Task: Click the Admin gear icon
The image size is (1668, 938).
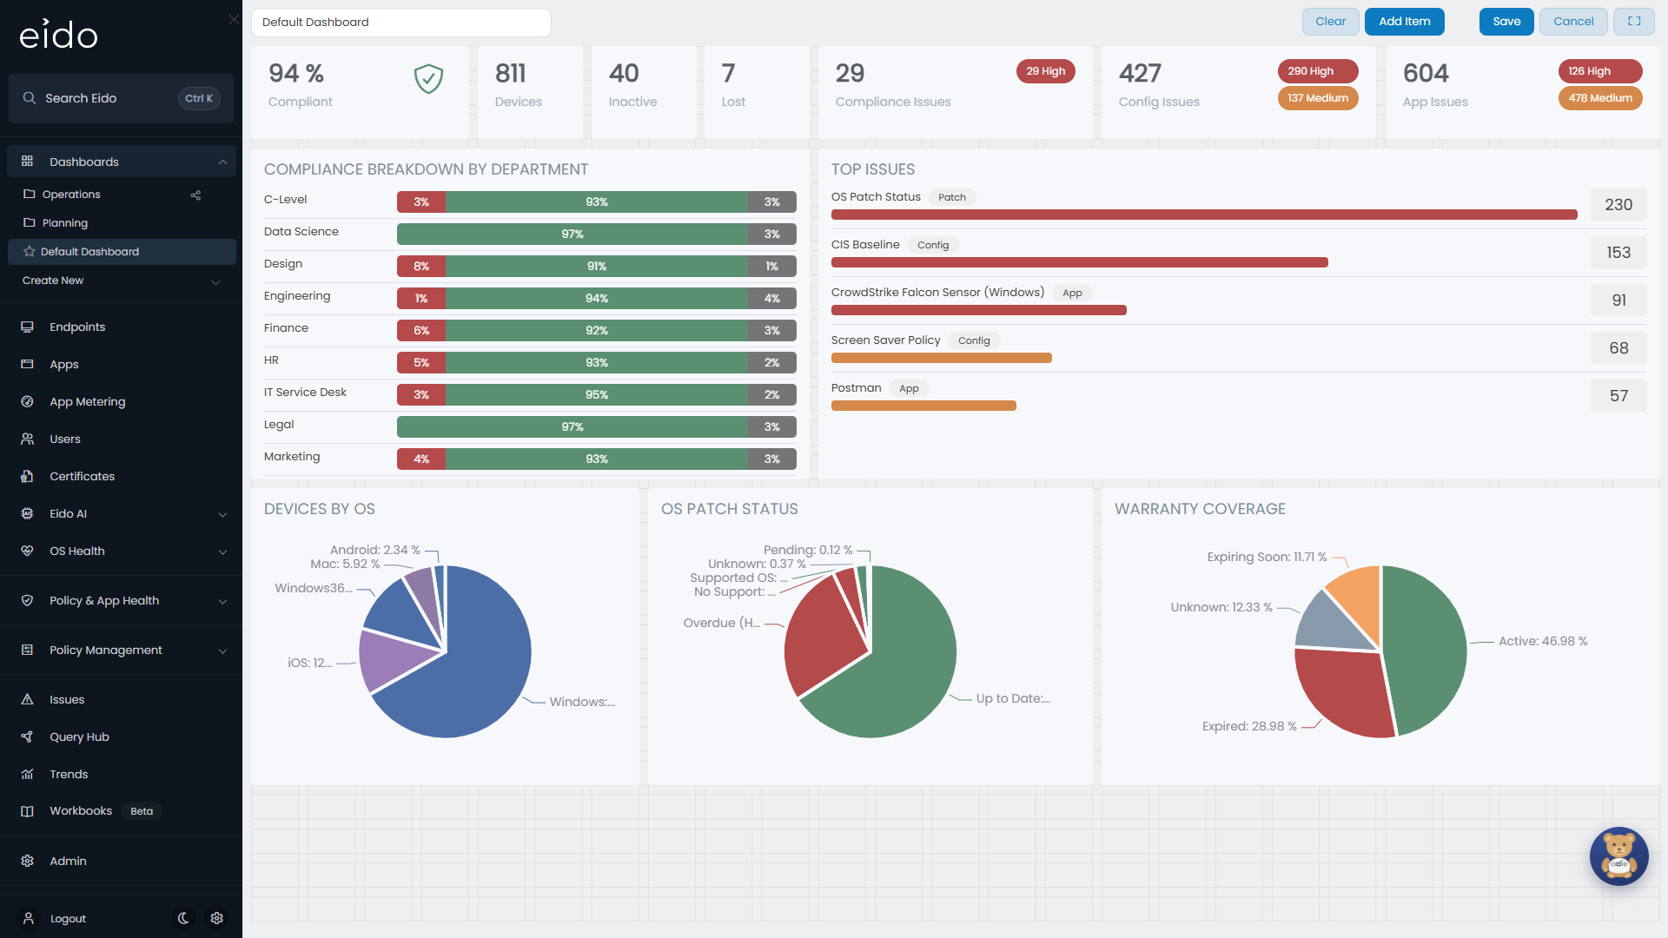Action: (27, 862)
